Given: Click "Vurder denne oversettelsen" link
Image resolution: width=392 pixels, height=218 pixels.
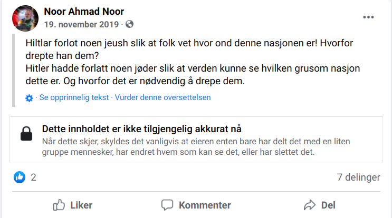Looking at the screenshot, I should click(163, 97).
